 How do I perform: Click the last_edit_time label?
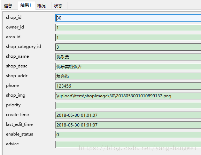click(x=20, y=124)
